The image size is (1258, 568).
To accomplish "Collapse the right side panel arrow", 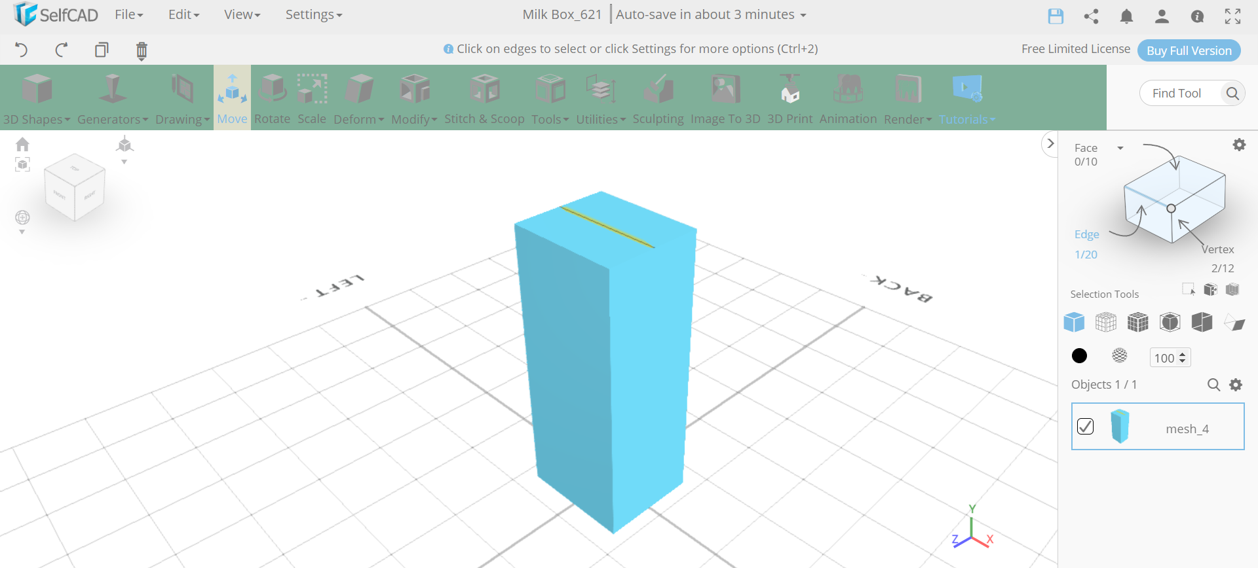I will click(1050, 143).
